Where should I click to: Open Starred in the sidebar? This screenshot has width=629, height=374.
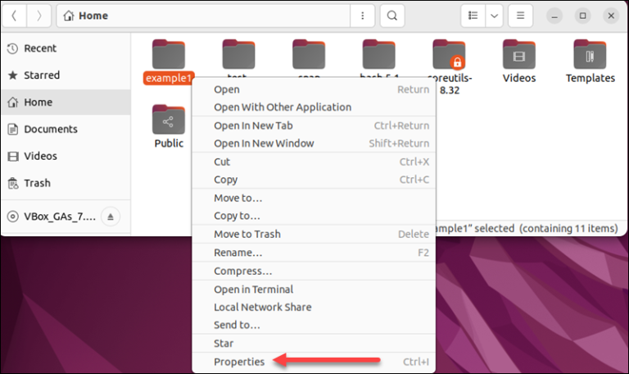click(x=41, y=75)
